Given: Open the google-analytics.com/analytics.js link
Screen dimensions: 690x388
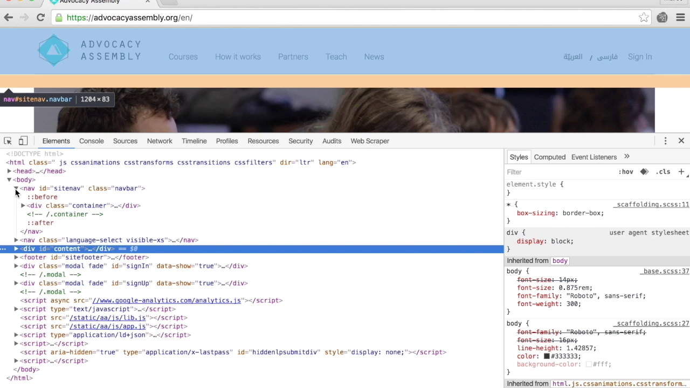Looking at the screenshot, I should pos(167,300).
